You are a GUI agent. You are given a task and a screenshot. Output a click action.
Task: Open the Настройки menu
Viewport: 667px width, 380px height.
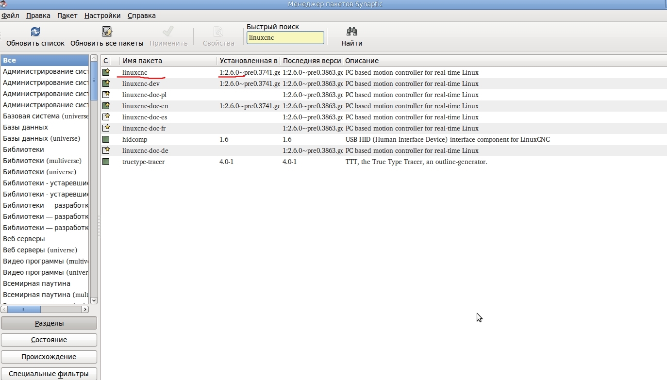102,16
